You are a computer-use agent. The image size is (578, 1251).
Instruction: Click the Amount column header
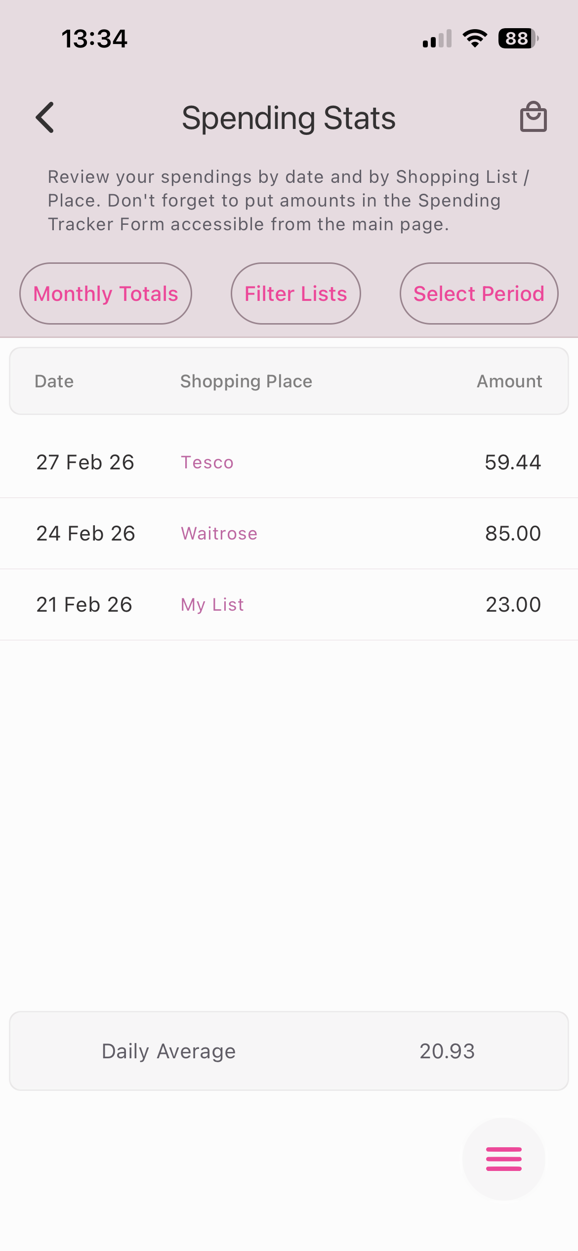coord(509,381)
